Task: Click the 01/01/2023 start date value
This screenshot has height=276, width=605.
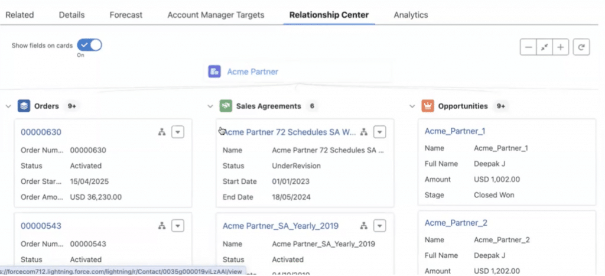Action: pyautogui.click(x=291, y=181)
